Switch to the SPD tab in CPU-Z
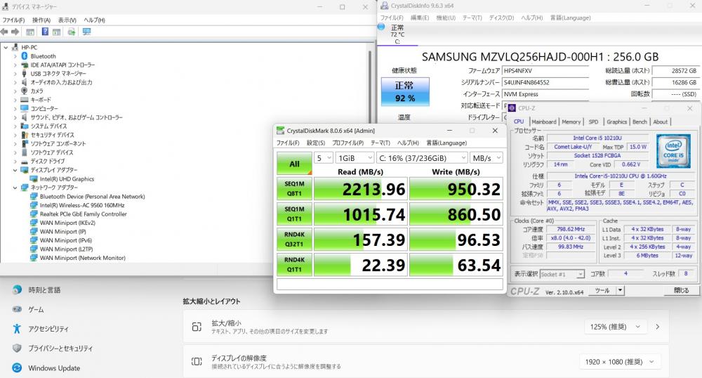The width and height of the screenshot is (702, 378). [594, 122]
